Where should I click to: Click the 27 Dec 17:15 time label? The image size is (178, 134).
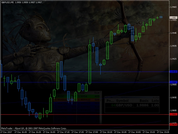pos(63,132)
